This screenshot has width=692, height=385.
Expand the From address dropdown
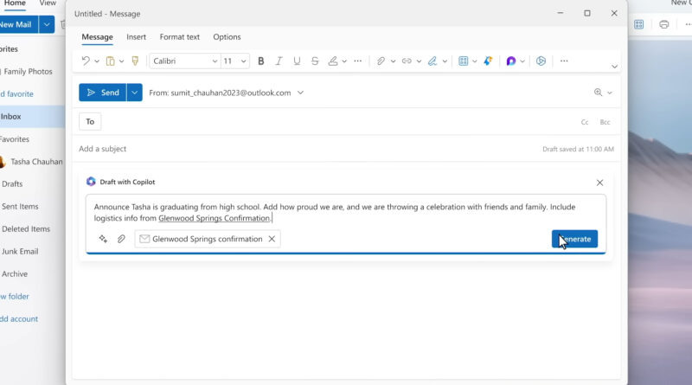click(300, 93)
